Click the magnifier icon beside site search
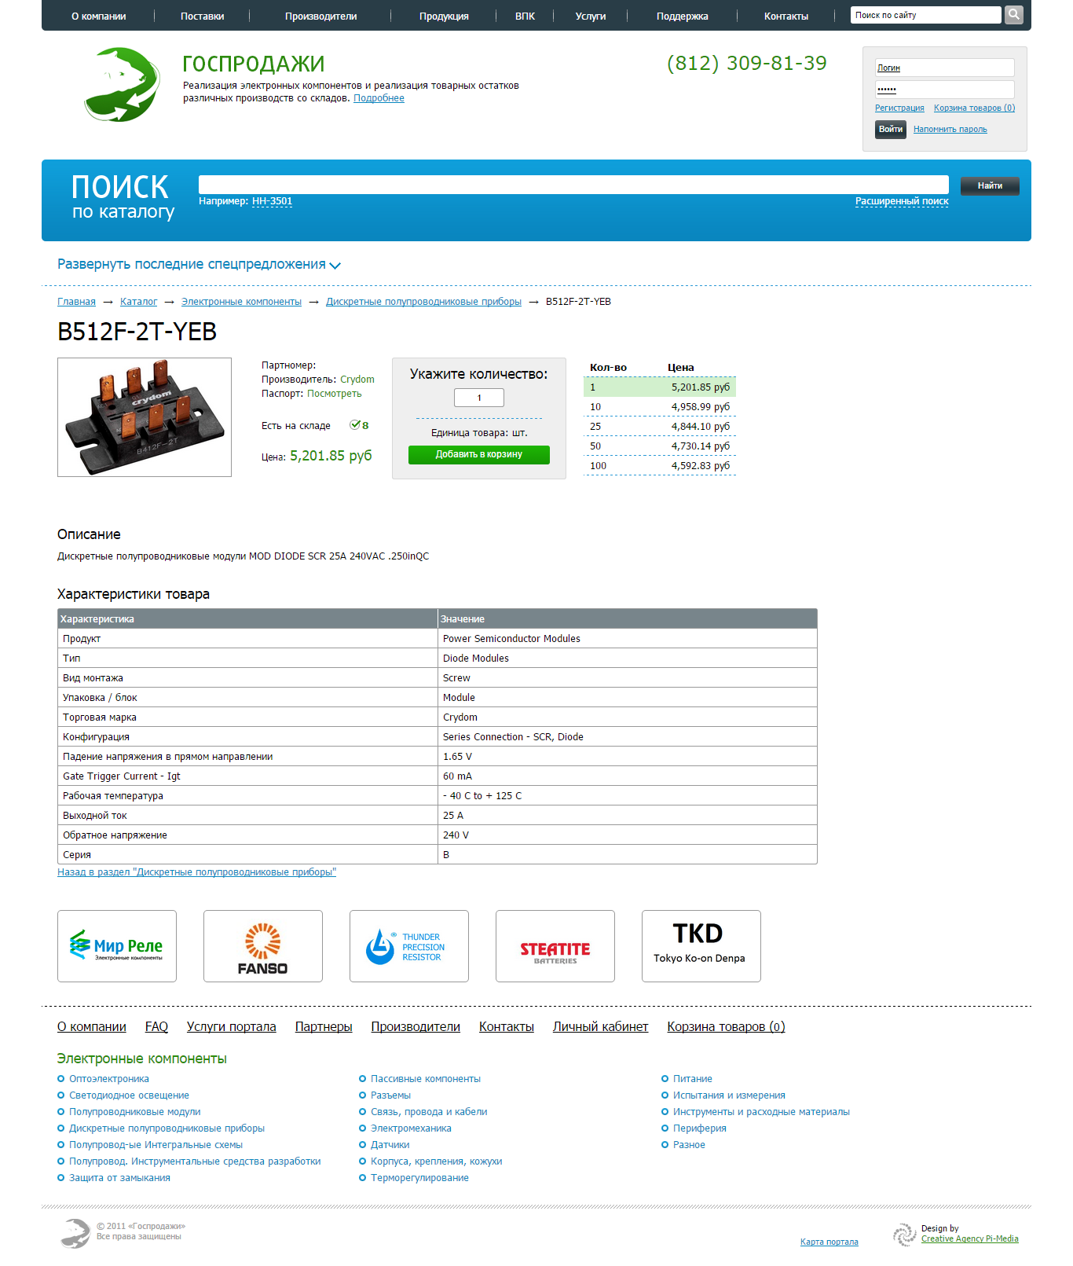The width and height of the screenshot is (1073, 1266). pos(1014,15)
